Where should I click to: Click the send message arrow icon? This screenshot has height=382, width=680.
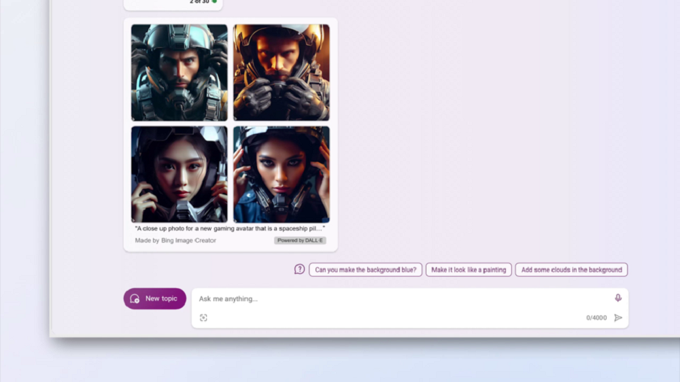pyautogui.click(x=618, y=318)
